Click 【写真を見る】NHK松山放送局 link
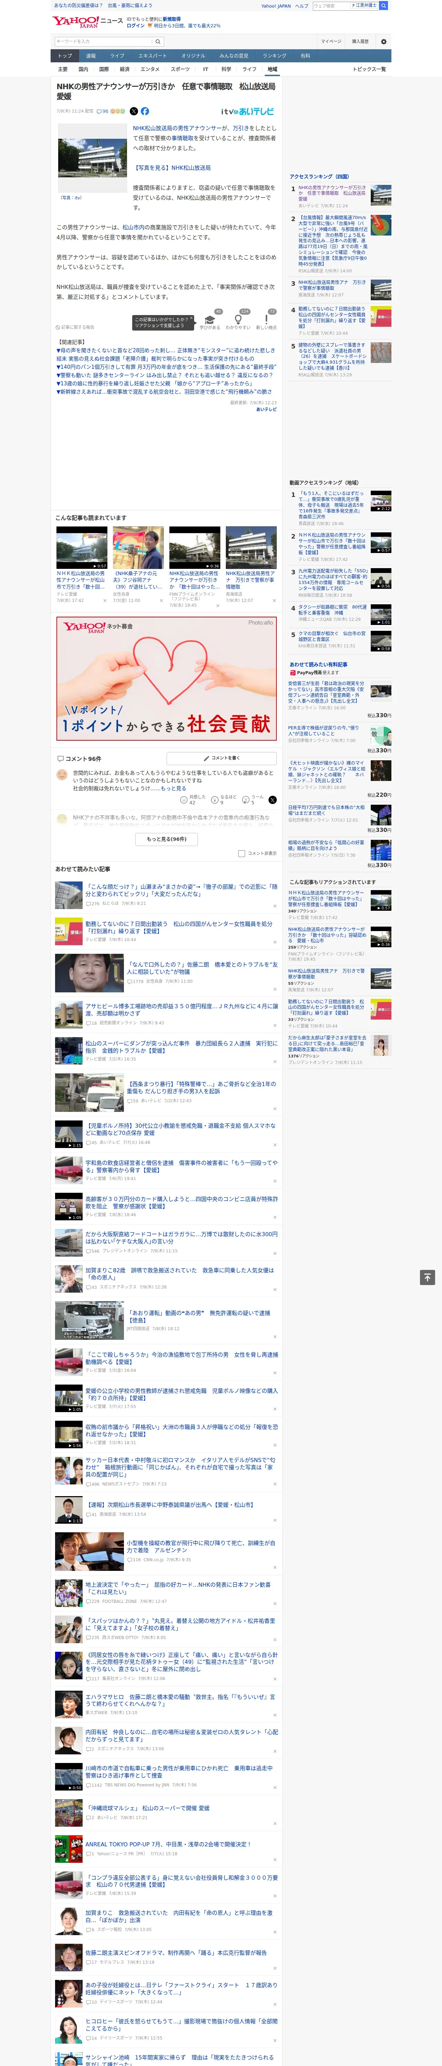The width and height of the screenshot is (442, 2066). click(172, 168)
